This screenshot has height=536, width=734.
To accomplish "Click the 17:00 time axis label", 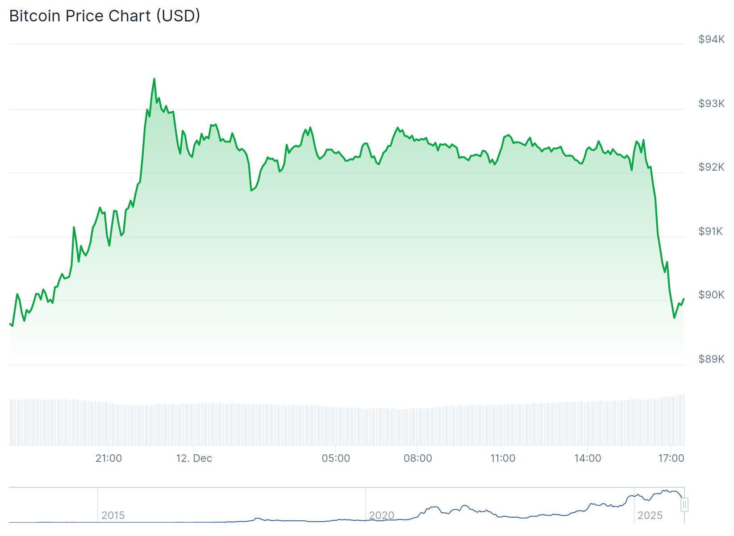I will (x=671, y=458).
